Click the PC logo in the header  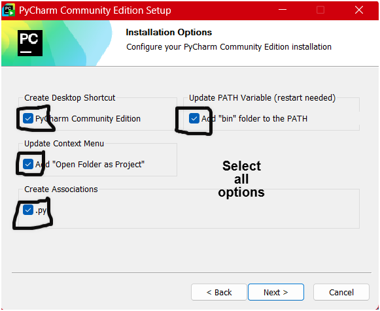click(30, 43)
